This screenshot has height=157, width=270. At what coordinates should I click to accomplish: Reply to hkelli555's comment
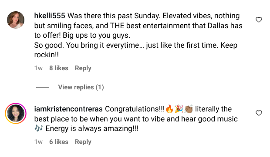pyautogui.click(x=83, y=68)
